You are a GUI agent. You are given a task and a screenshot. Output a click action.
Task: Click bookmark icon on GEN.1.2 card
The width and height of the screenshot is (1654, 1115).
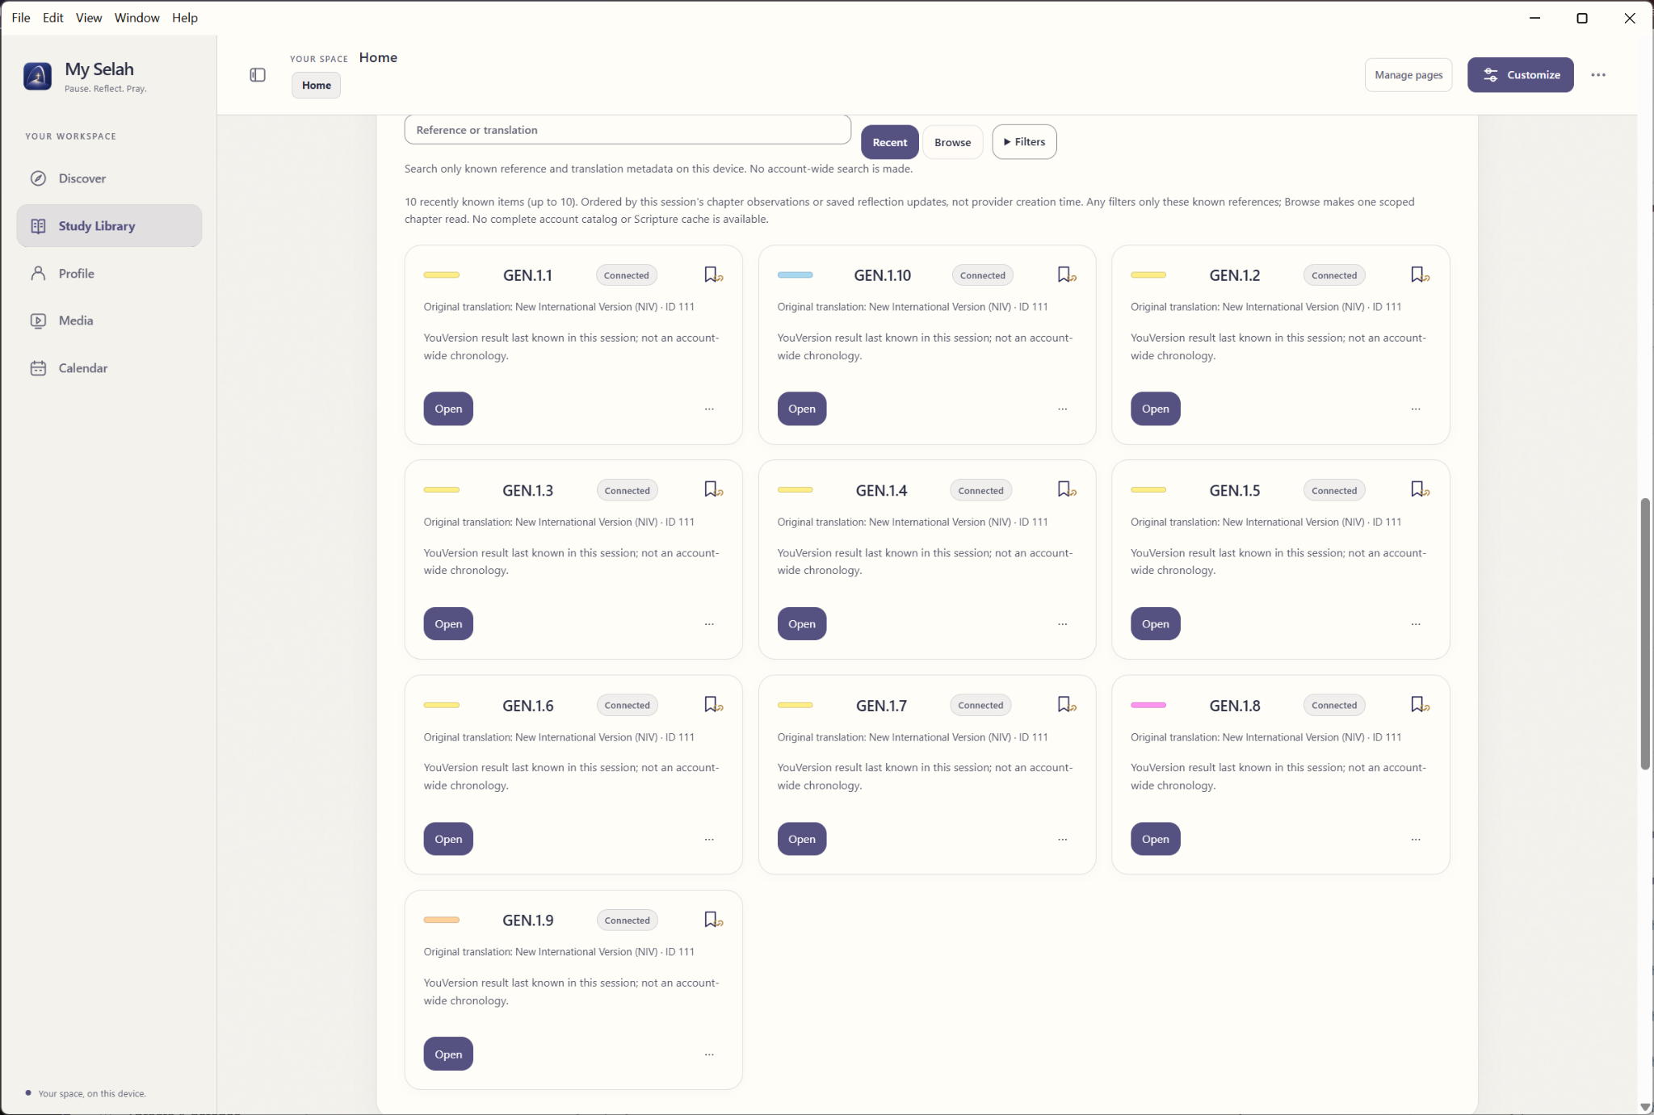pyautogui.click(x=1420, y=275)
